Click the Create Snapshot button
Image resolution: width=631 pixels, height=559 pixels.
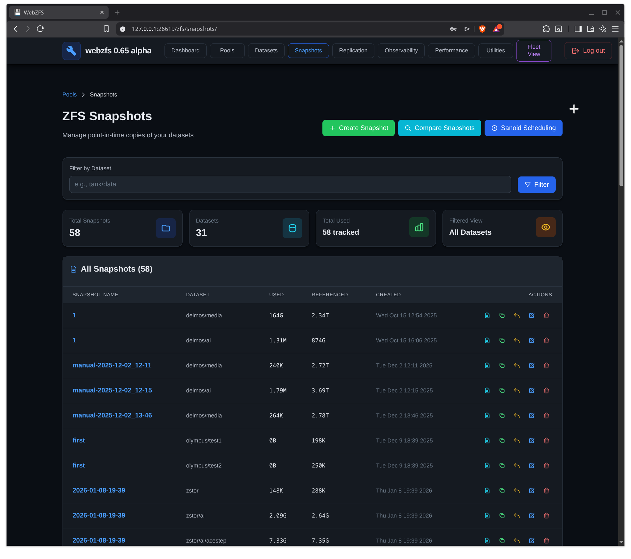tap(358, 128)
